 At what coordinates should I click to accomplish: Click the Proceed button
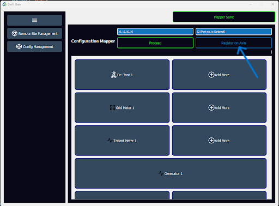pyautogui.click(x=155, y=43)
